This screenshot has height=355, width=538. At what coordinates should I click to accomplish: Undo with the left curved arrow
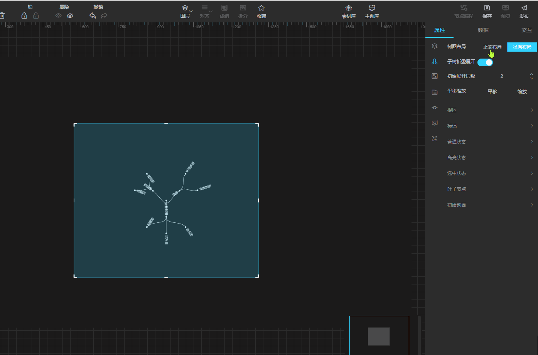pyautogui.click(x=93, y=16)
